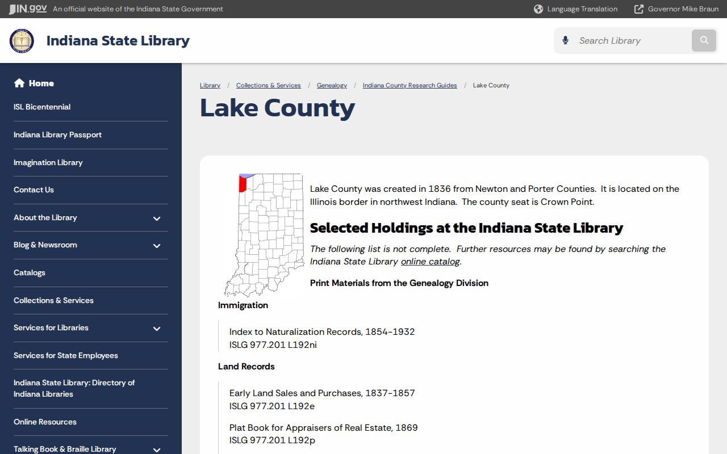Click the Indiana State Library site title
The image size is (727, 454).
[x=118, y=41]
